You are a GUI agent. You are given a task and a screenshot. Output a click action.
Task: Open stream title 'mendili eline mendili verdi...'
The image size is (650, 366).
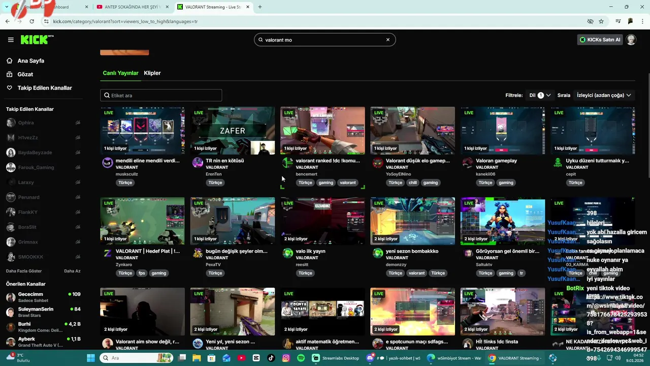click(x=148, y=161)
